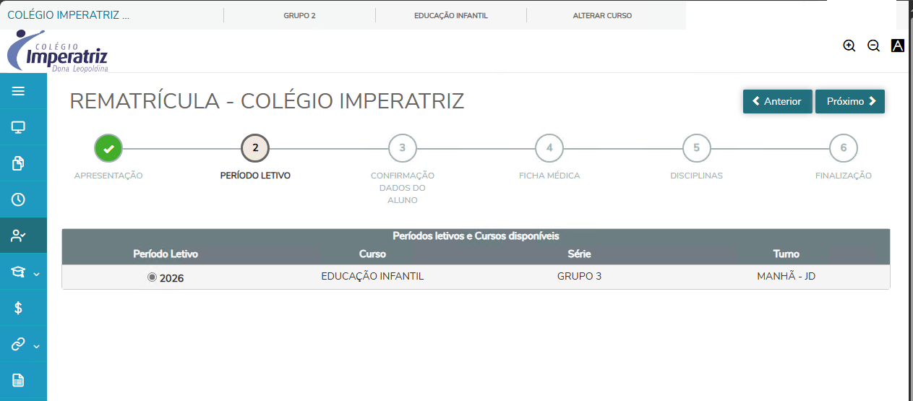Jump to step 3 Confirmação Dados do Aluno
This screenshot has width=913, height=401.
(x=403, y=148)
